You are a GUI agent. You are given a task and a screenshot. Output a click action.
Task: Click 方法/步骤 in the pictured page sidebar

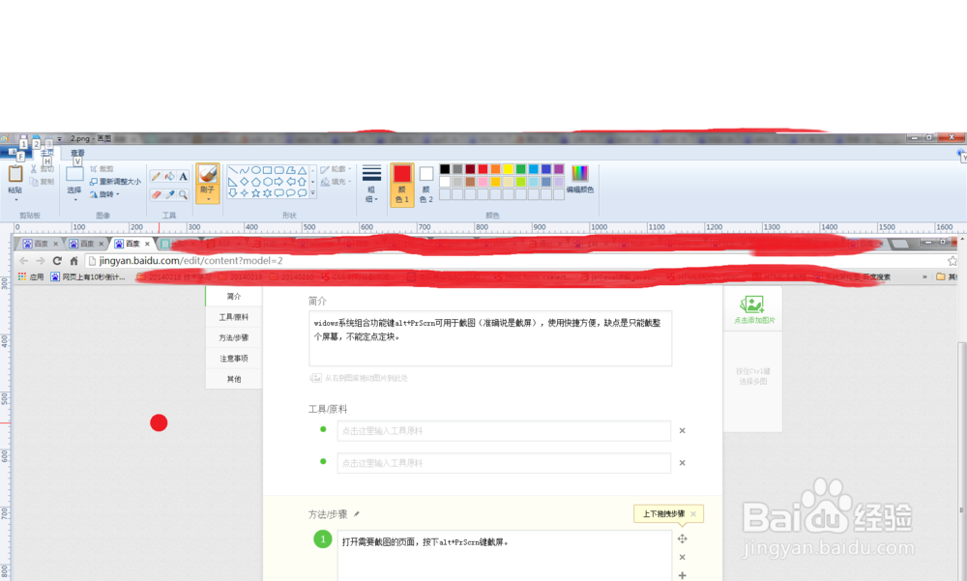pyautogui.click(x=234, y=337)
